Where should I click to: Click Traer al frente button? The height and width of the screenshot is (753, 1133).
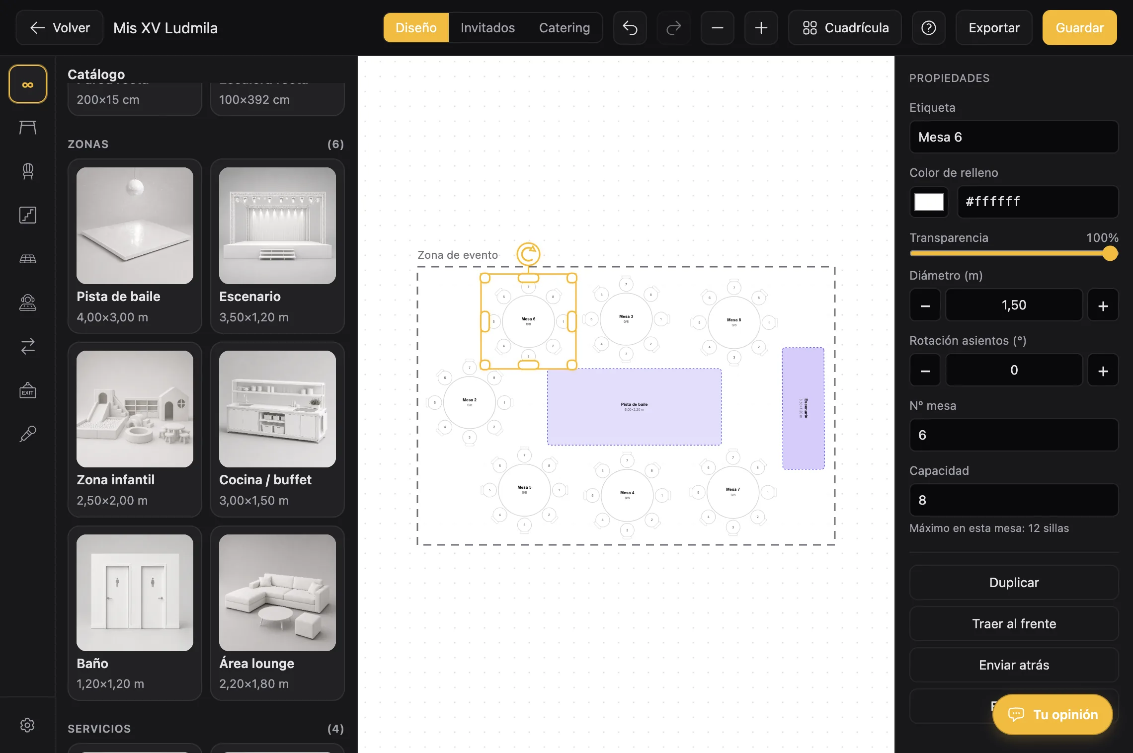(x=1014, y=624)
